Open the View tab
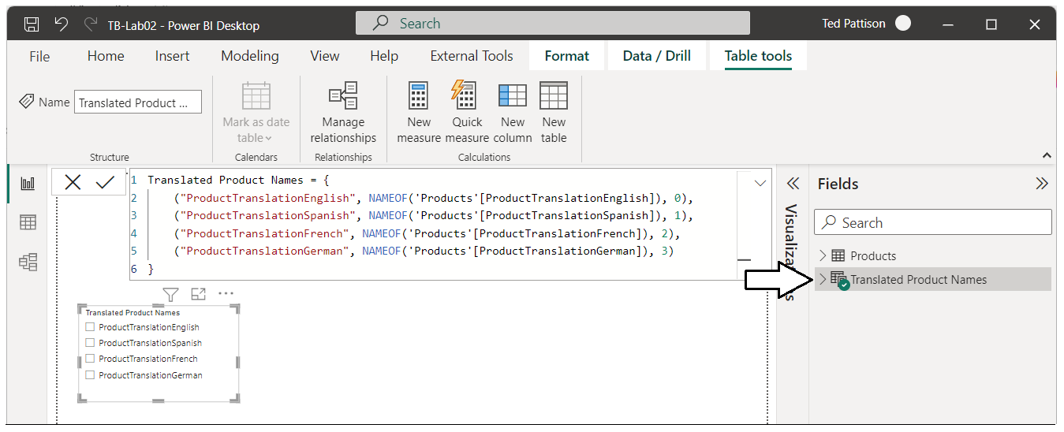The height and width of the screenshot is (432, 1064). click(x=325, y=56)
